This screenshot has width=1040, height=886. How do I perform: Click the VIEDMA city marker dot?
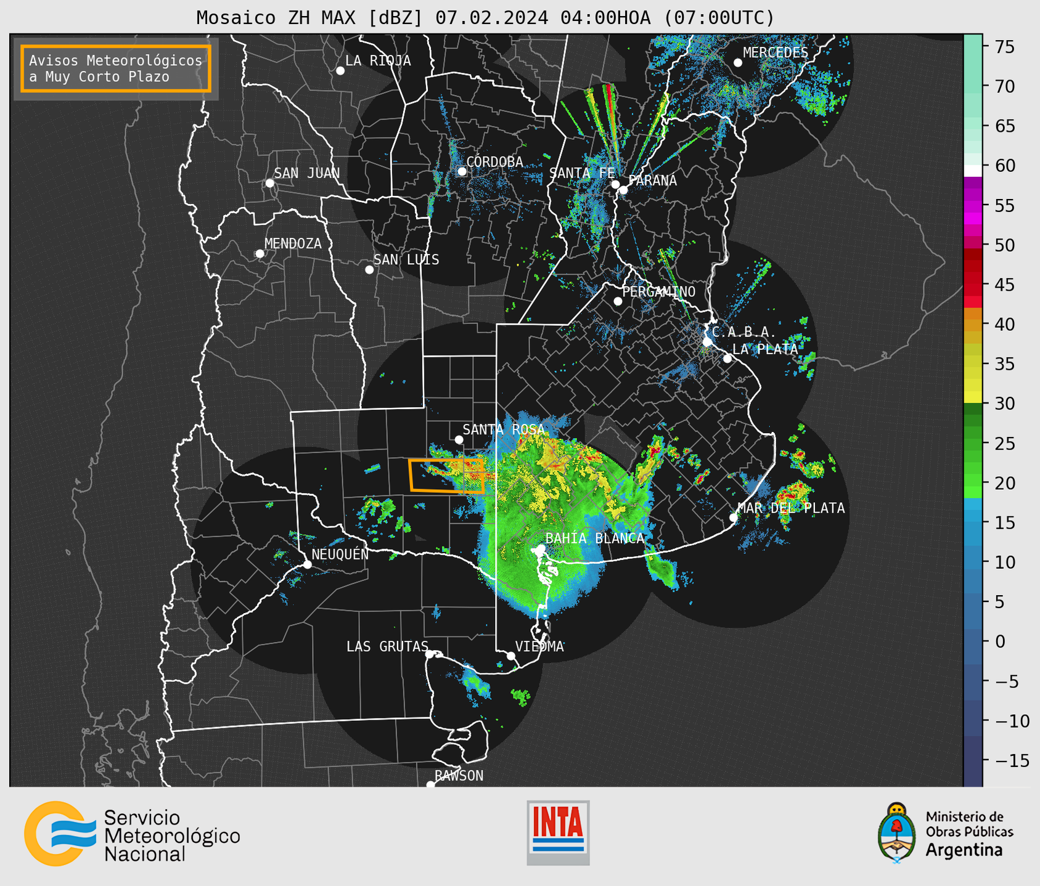click(511, 656)
